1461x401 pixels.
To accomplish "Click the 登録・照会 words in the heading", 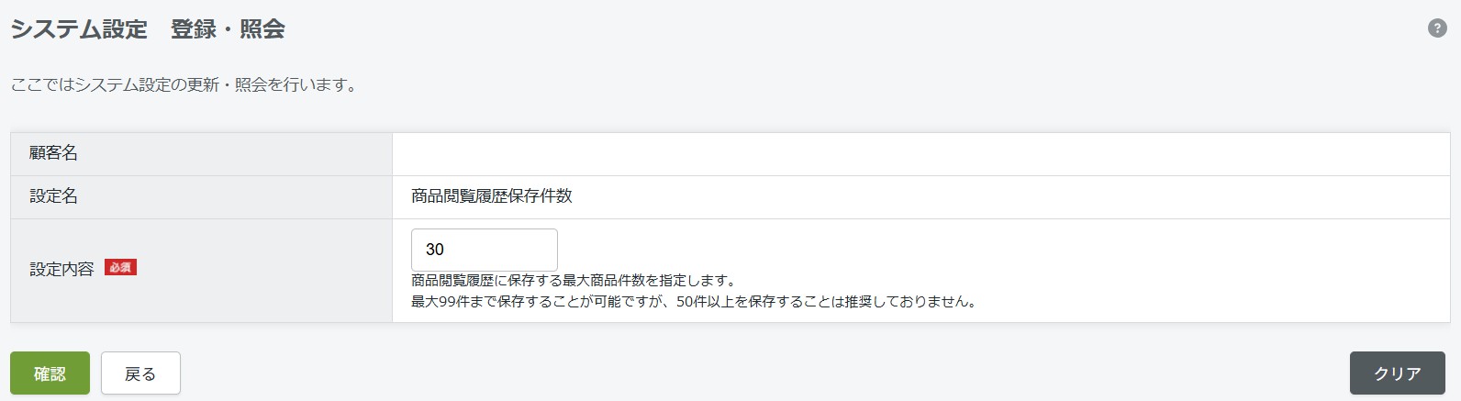I will 228,29.
